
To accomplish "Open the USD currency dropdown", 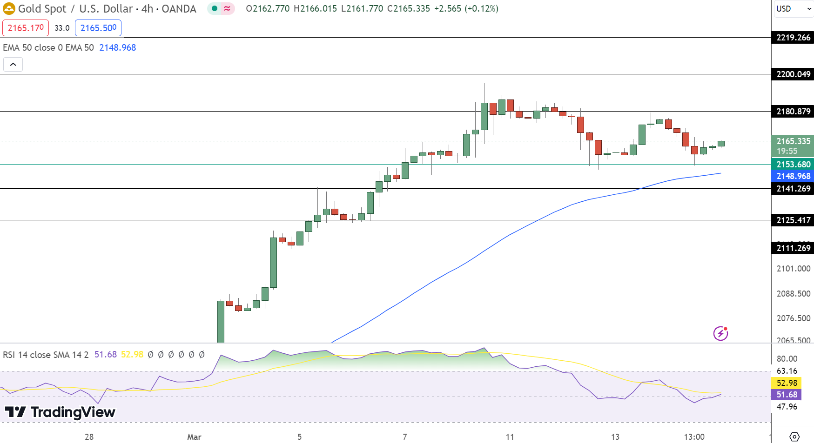I will (x=793, y=8).
